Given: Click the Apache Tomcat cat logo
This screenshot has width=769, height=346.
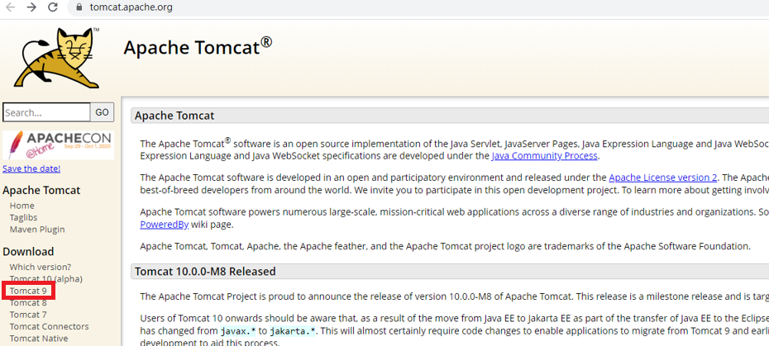Looking at the screenshot, I should pos(57,58).
